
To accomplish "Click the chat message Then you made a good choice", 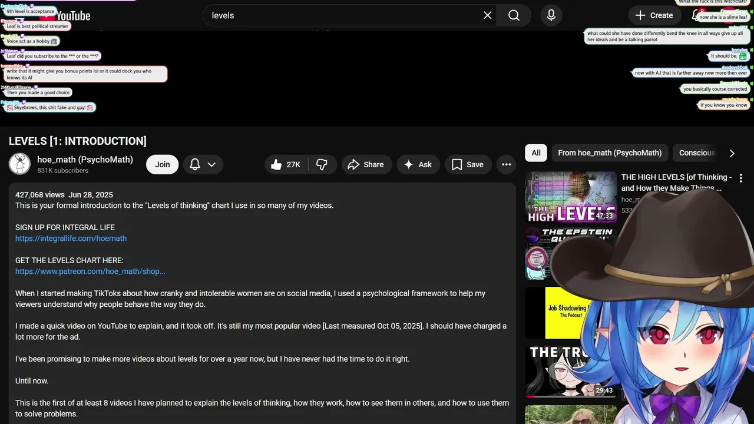I will click(x=38, y=92).
